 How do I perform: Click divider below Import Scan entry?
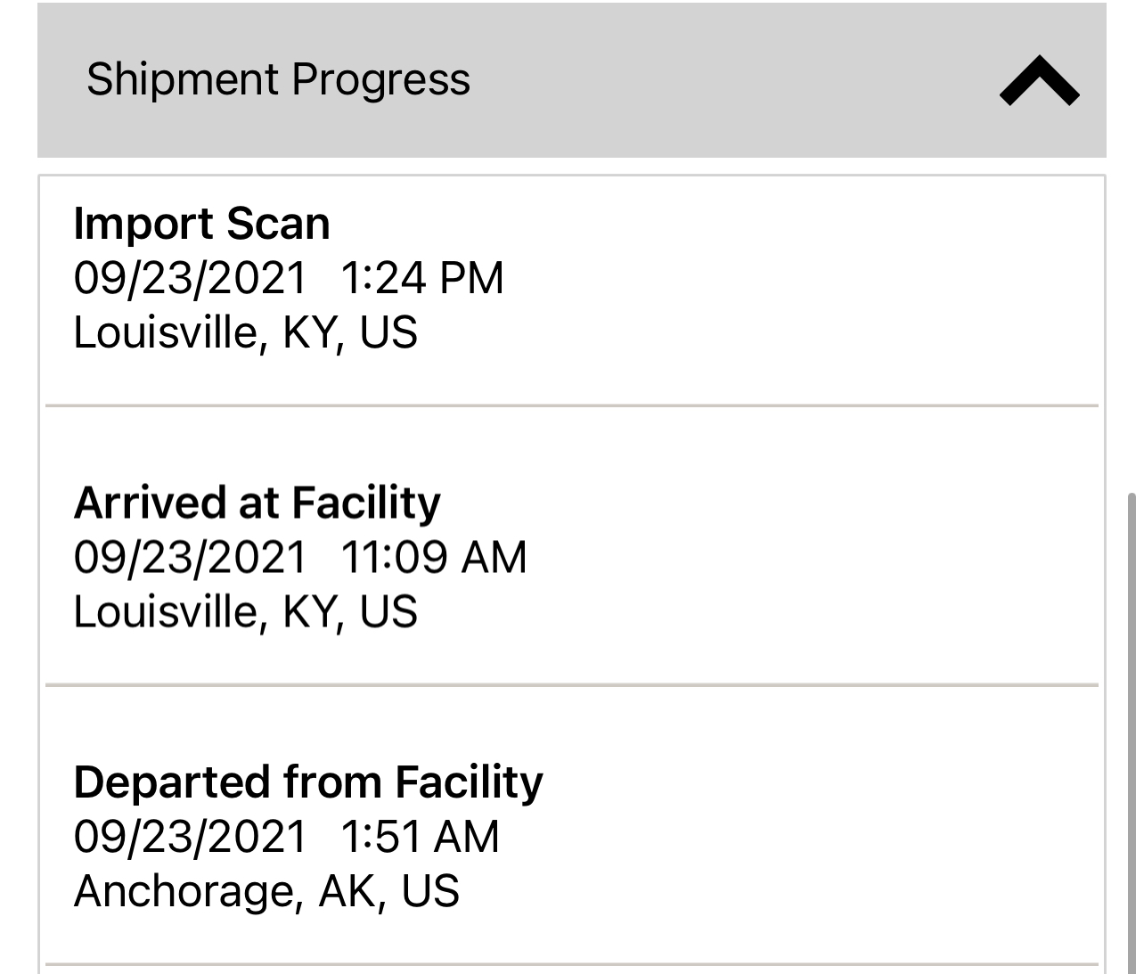tap(572, 405)
